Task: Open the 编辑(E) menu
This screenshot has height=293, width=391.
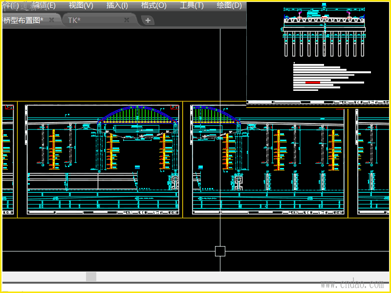Action: coord(43,6)
